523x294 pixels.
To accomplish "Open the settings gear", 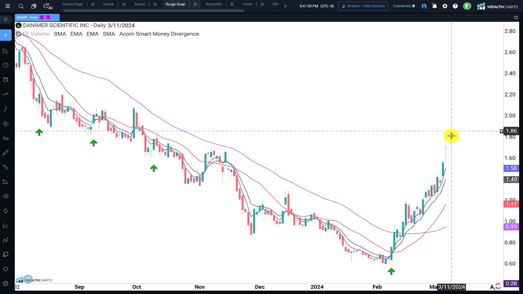I will coord(445,6).
